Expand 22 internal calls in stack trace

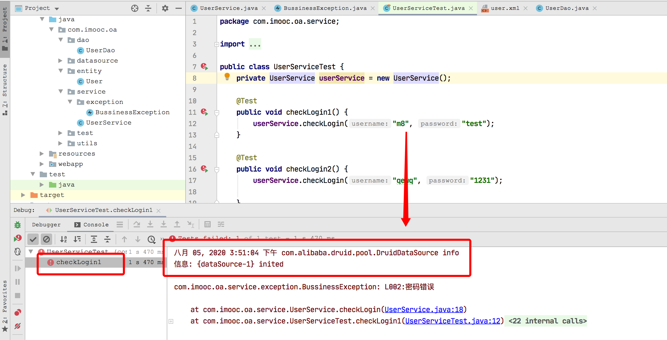[171, 321]
